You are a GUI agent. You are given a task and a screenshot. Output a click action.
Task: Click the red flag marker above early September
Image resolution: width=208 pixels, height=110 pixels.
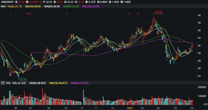(66, 14)
